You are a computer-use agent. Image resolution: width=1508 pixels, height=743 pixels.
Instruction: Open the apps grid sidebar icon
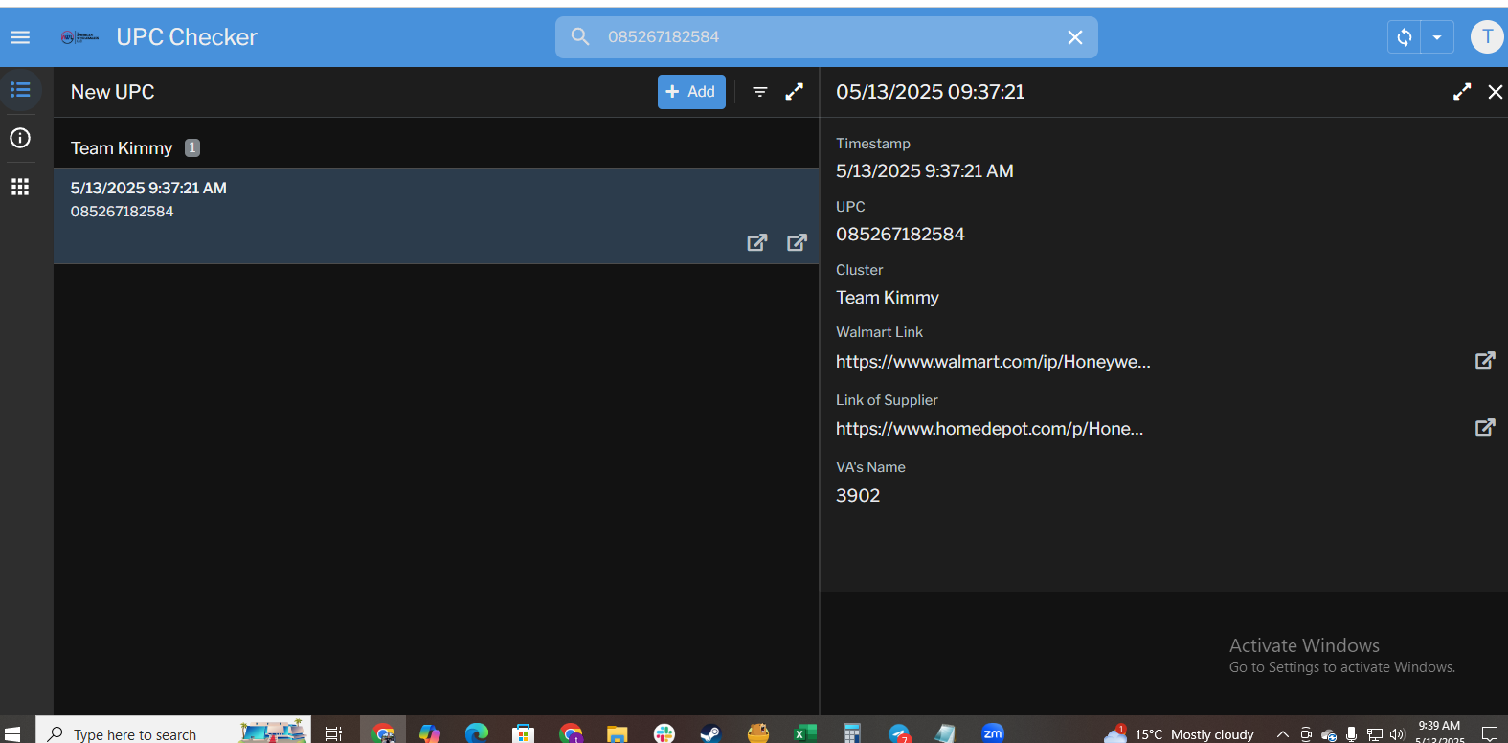20,187
